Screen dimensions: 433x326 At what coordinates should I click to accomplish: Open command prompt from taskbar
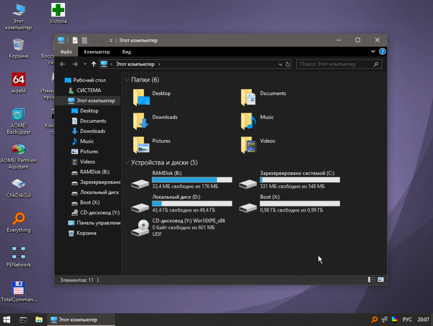point(24,320)
